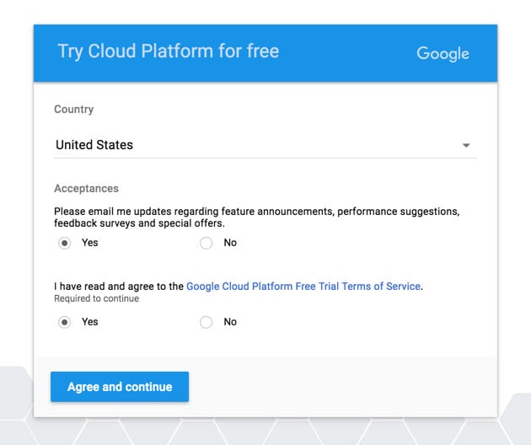Select No radio for Terms of Service
531x445 pixels.
(x=206, y=322)
